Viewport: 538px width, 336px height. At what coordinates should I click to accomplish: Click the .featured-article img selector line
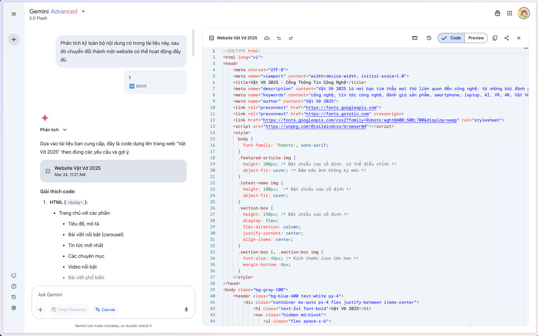(267, 158)
